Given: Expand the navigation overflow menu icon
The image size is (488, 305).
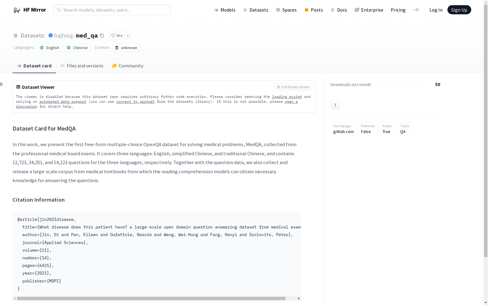Looking at the screenshot, I should tap(416, 10).
